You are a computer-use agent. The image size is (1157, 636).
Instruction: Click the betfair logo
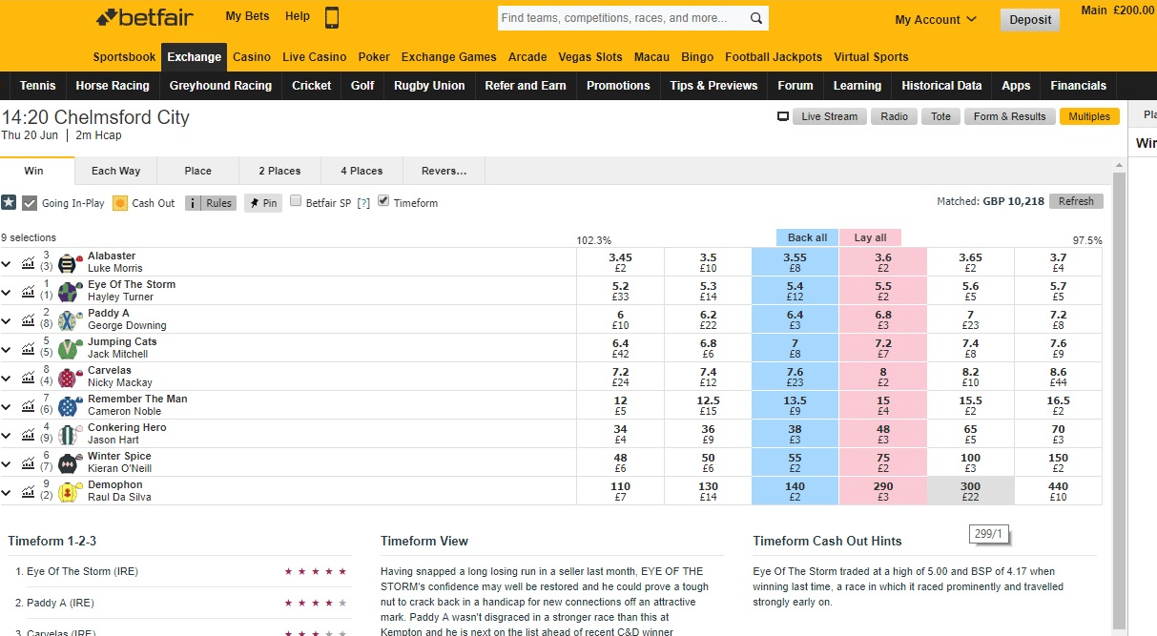point(145,17)
